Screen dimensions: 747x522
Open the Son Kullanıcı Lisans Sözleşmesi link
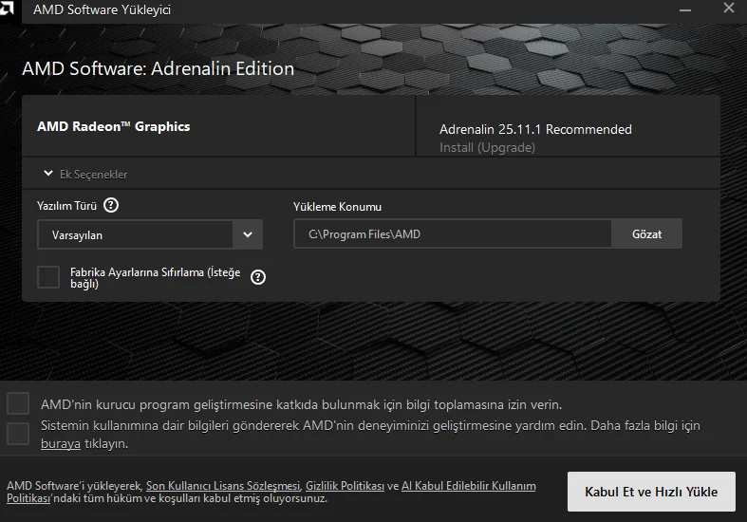pyautogui.click(x=223, y=486)
